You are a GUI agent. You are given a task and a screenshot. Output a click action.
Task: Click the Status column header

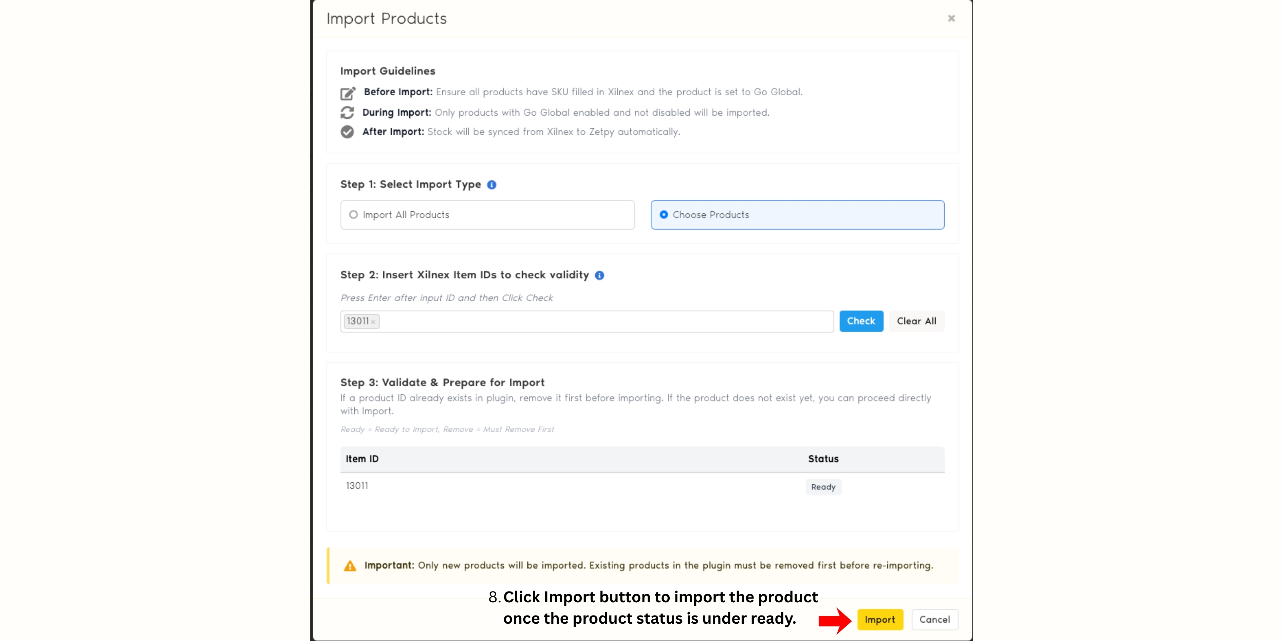pyautogui.click(x=823, y=459)
